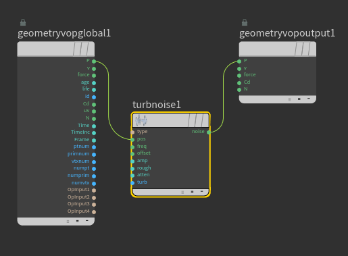Select geometryvopoutput1 node by its header bar
This screenshot has height=256, width=348.
tap(278, 49)
